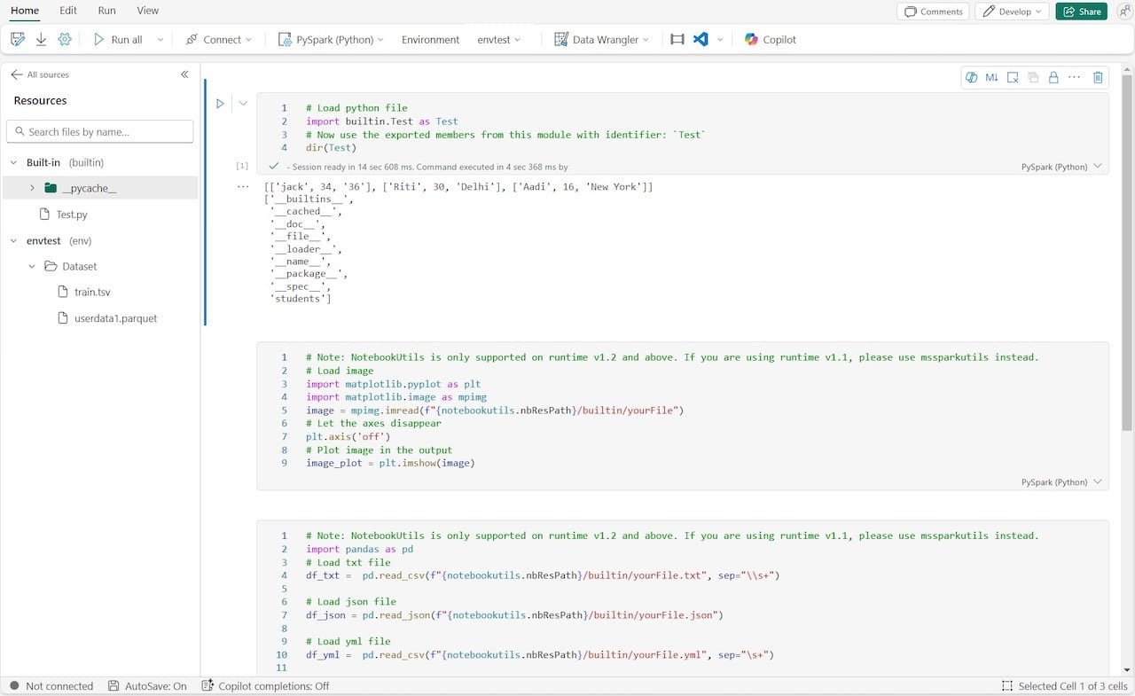
Task: Click the download notebook arrow icon
Action: [x=41, y=39]
